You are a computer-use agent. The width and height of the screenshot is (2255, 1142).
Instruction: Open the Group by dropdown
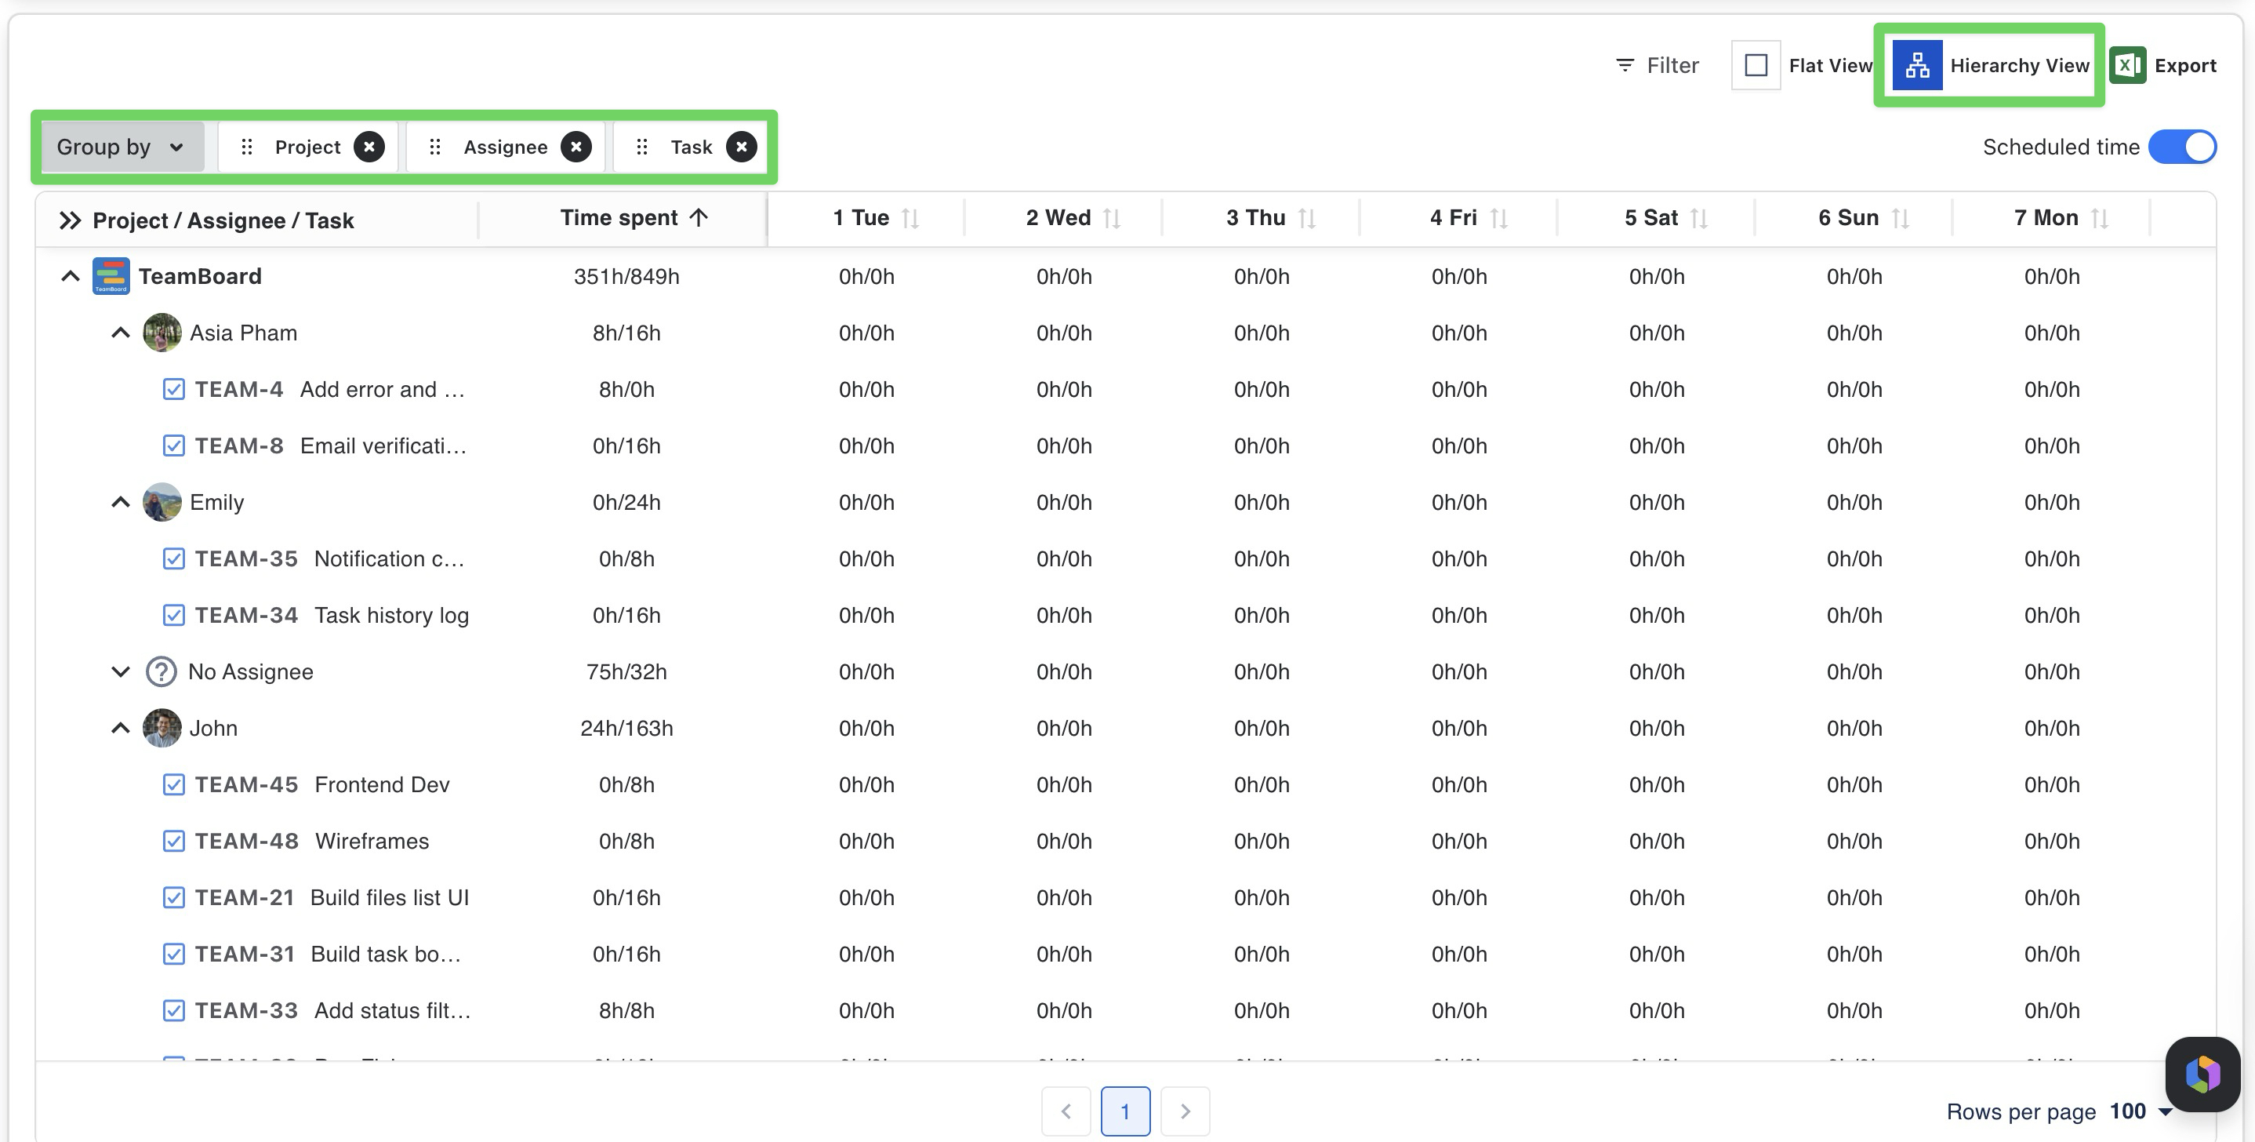point(121,147)
